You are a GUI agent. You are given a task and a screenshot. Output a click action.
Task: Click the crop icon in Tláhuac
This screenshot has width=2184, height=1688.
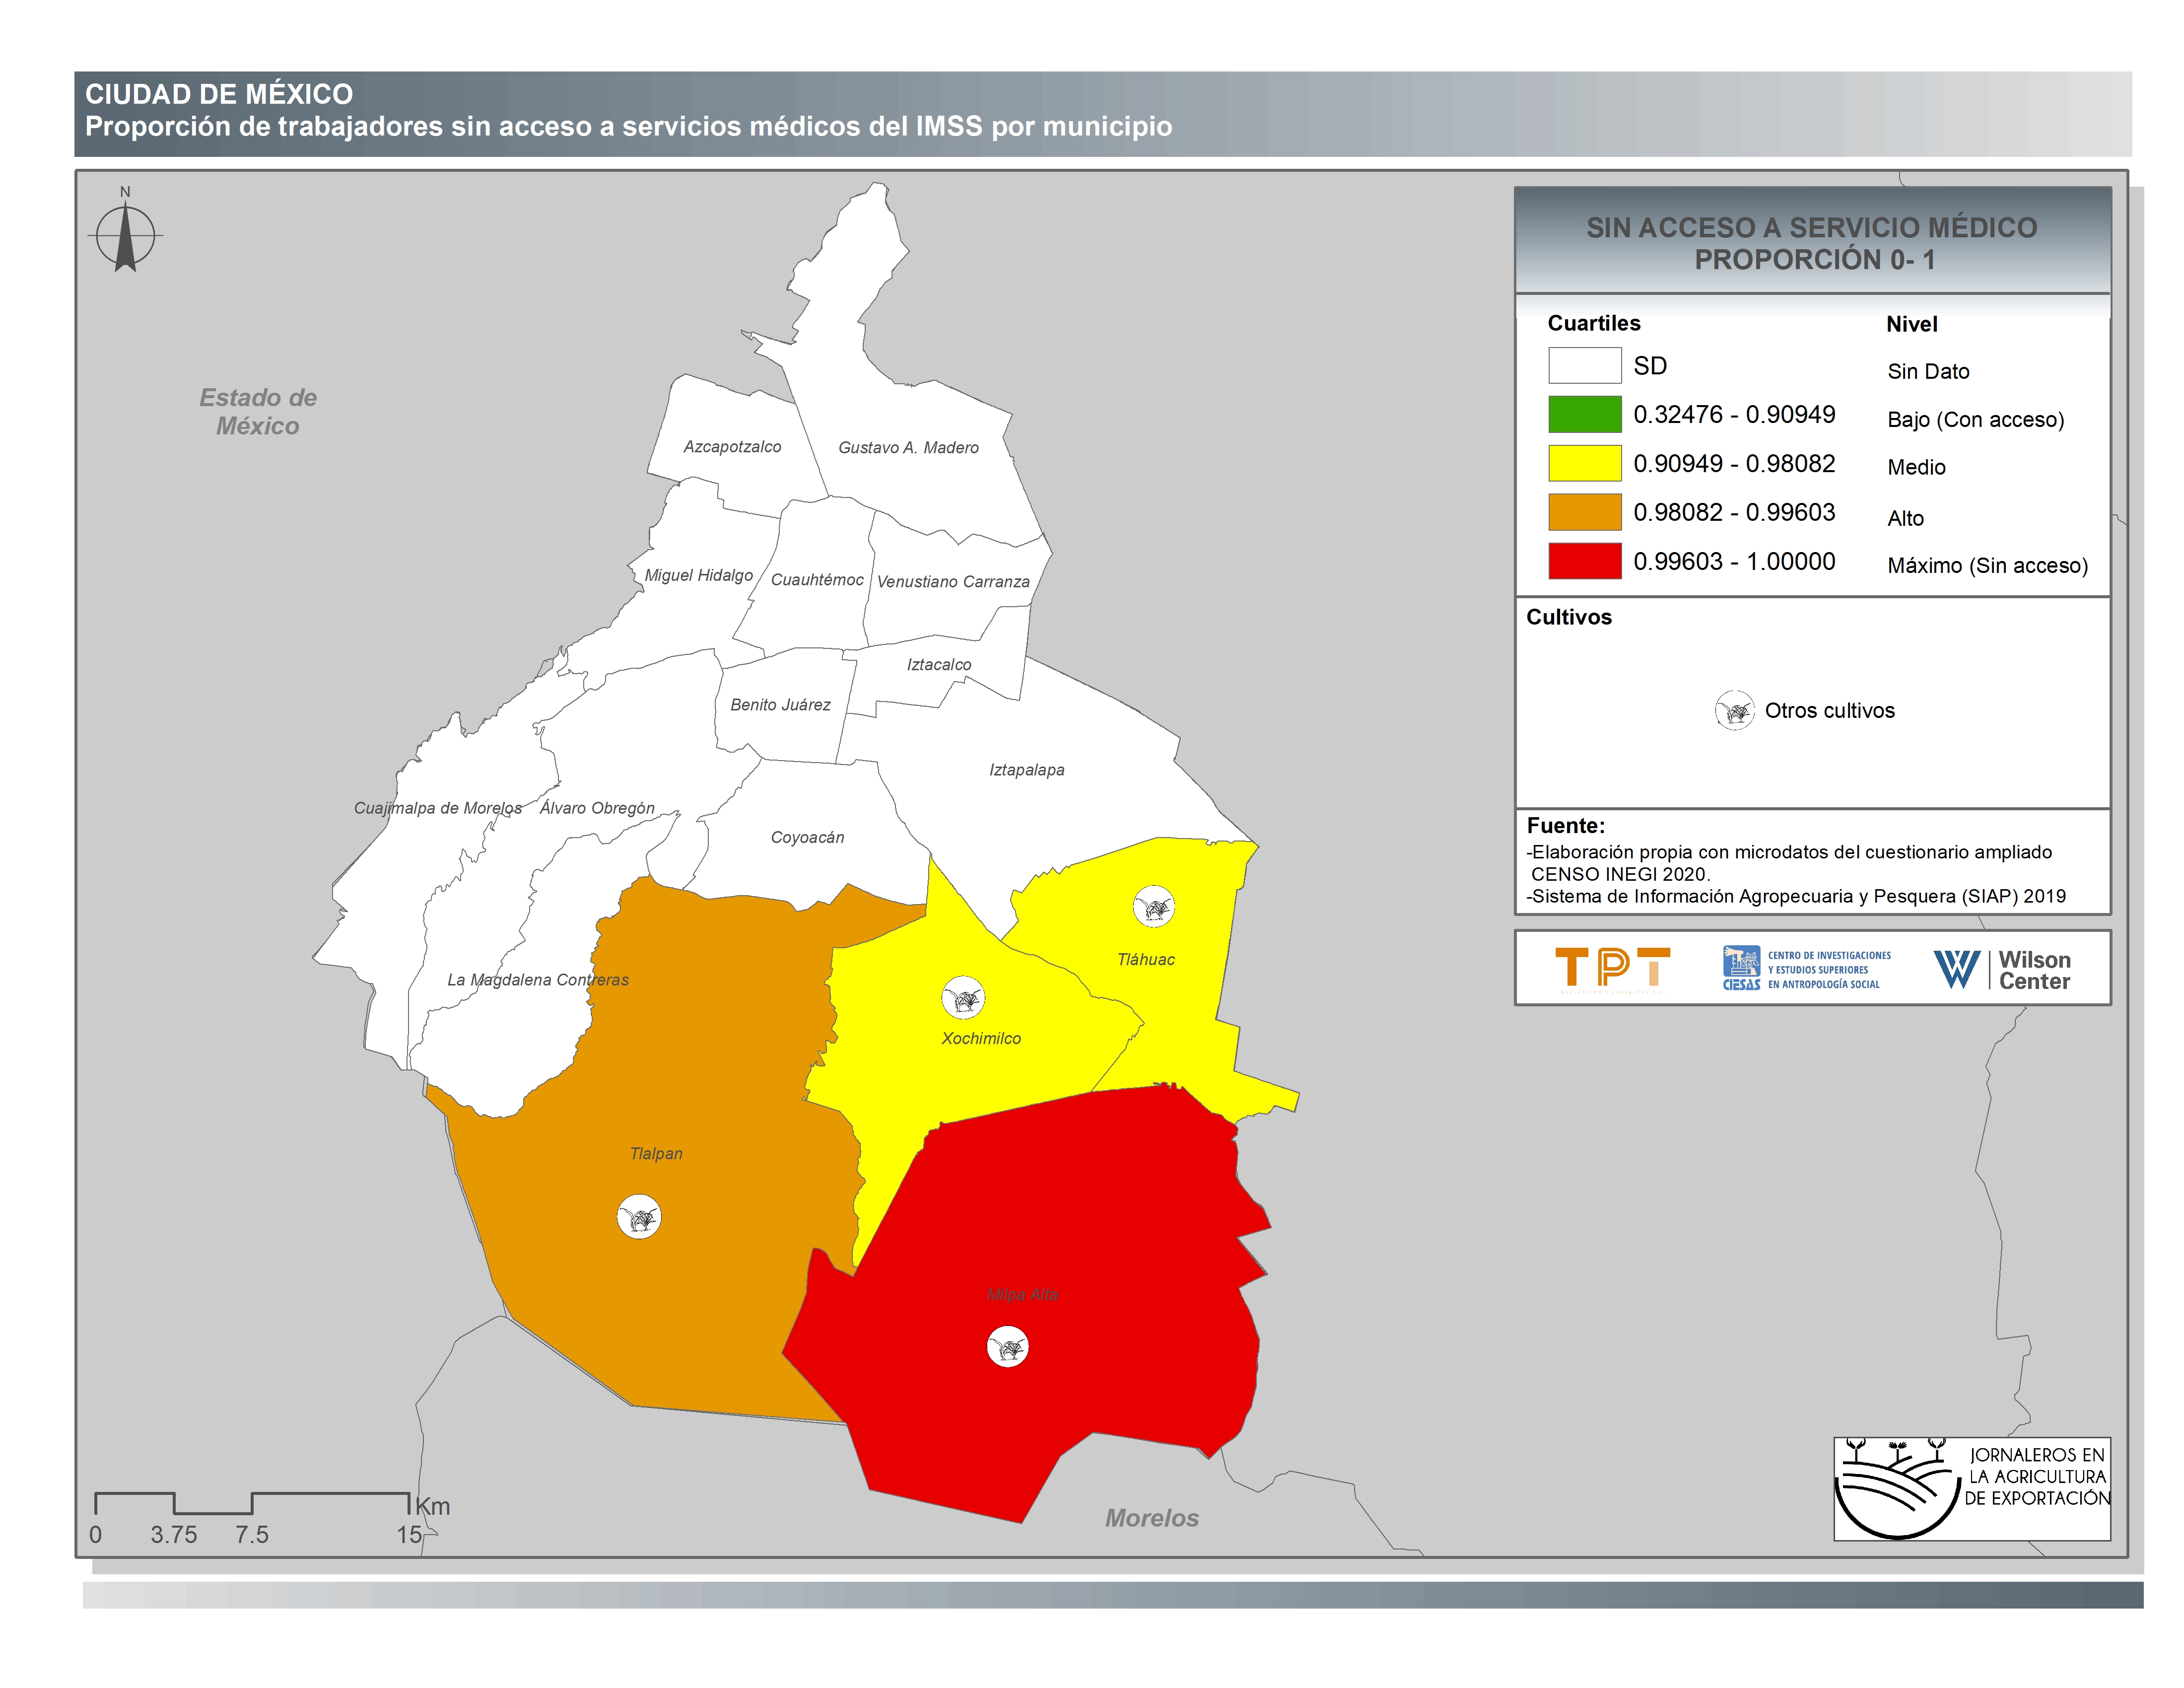point(1153,907)
